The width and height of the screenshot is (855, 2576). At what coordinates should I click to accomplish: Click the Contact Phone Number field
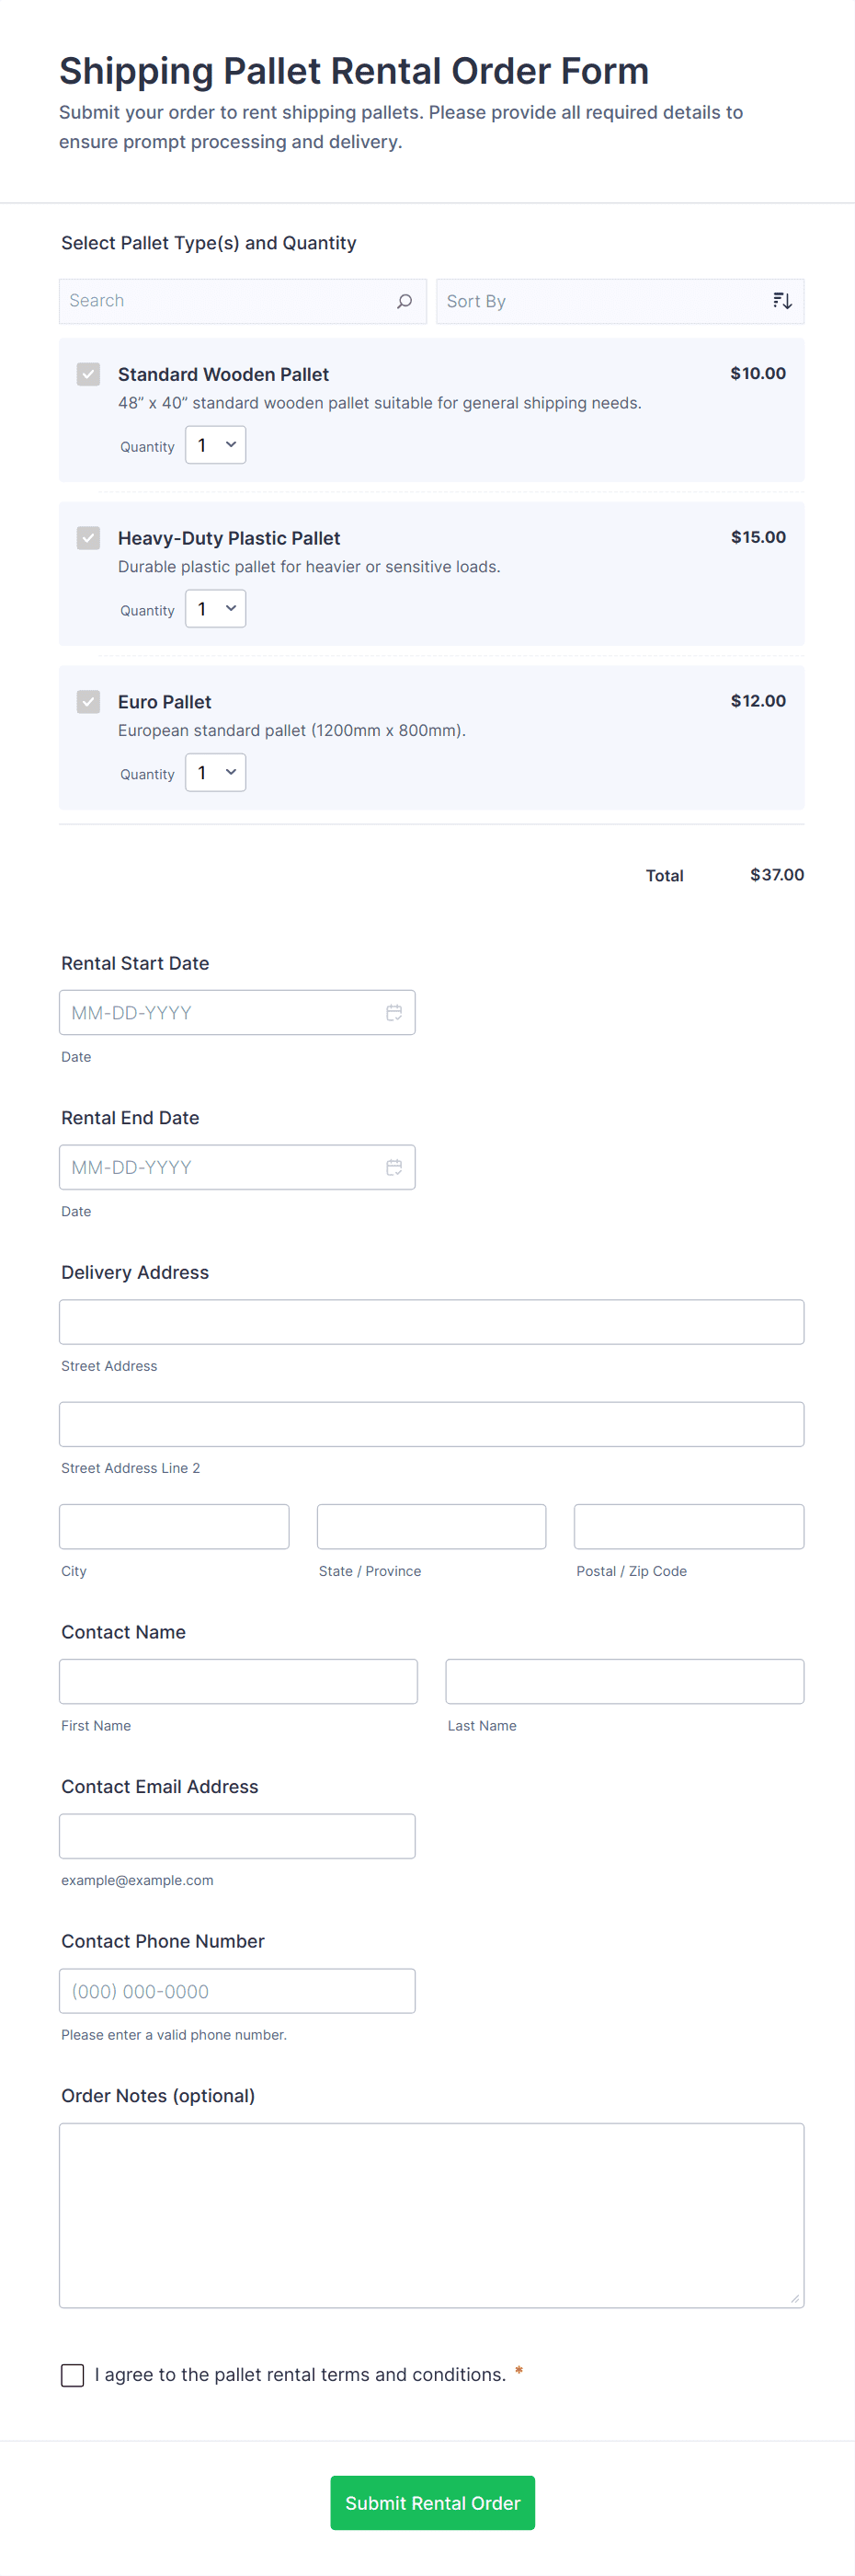[236, 1991]
